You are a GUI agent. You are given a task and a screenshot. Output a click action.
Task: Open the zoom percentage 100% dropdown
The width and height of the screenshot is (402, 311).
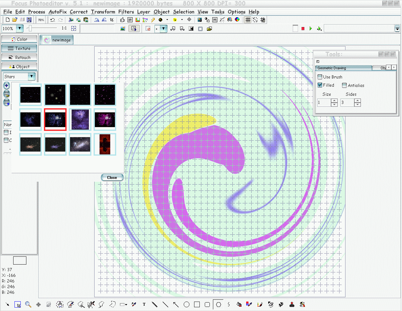click(x=19, y=28)
